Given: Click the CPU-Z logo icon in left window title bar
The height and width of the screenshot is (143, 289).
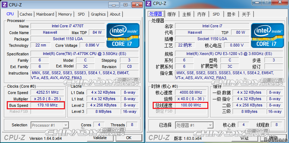Looking at the screenshot, I should click(x=5, y=4).
